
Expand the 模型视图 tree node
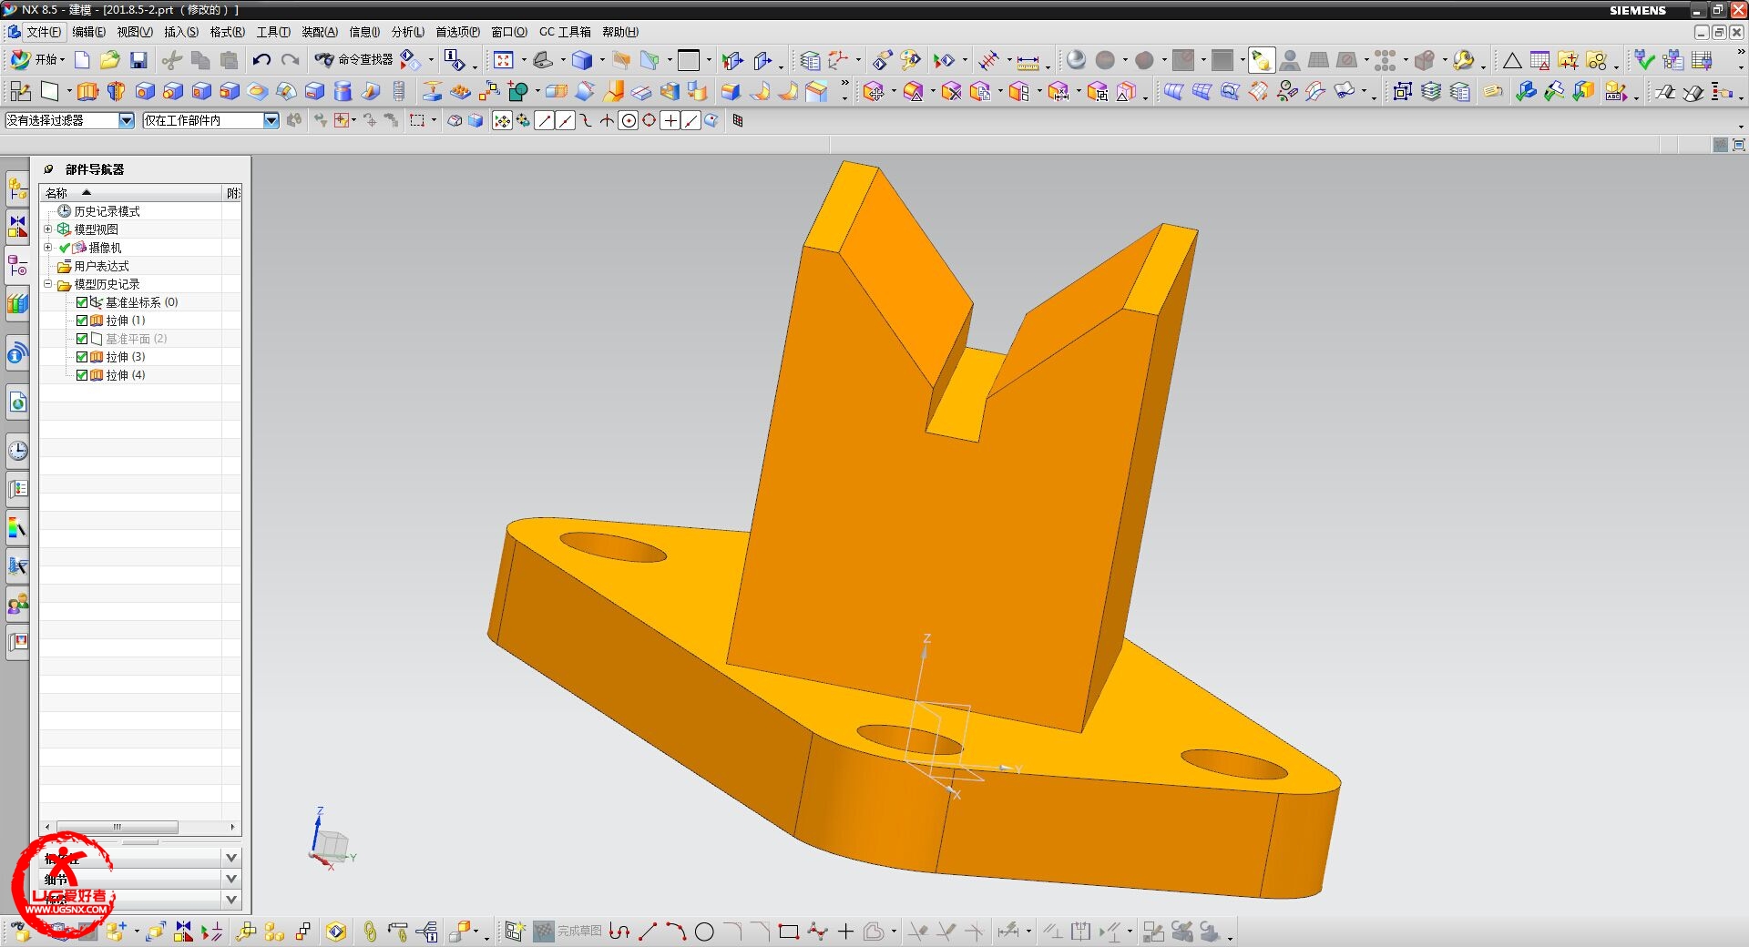(x=48, y=229)
